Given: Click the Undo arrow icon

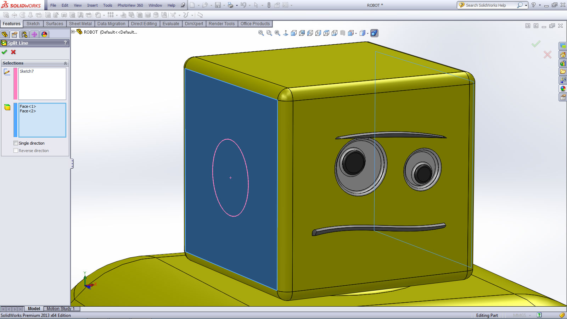Looking at the screenshot, I should 243,5.
